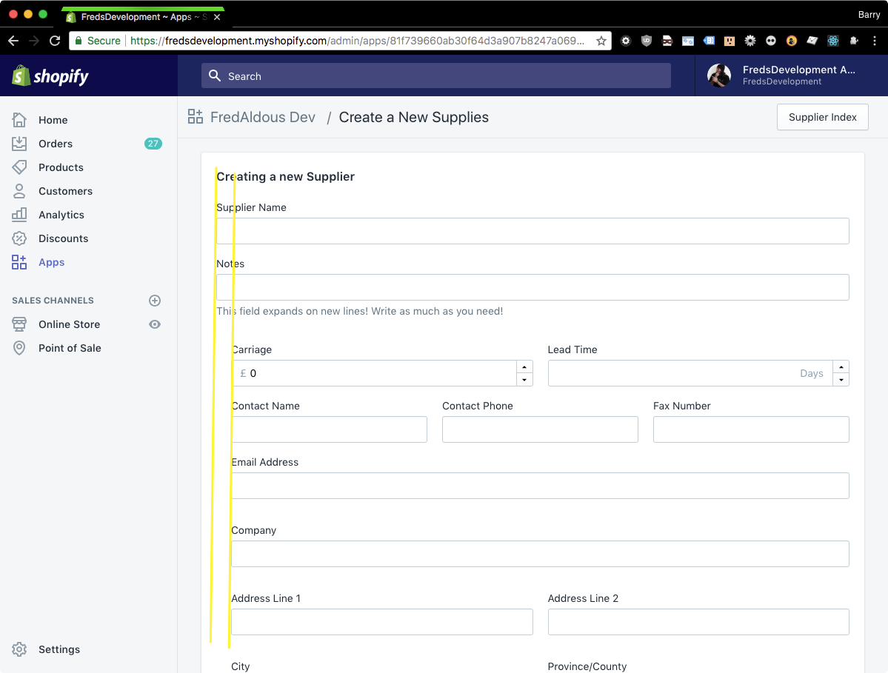Click the search magnifier in the top bar

[x=214, y=76]
